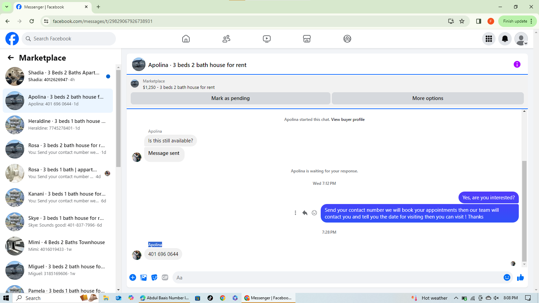Open Mimi 4 Beds 2 Baths Townhouse chat

point(58,246)
